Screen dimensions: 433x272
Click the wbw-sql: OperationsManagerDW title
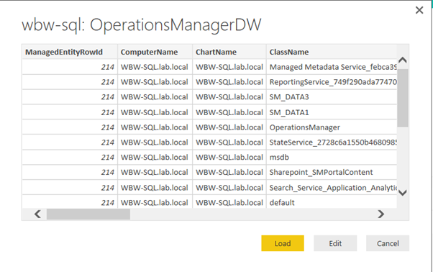click(142, 25)
